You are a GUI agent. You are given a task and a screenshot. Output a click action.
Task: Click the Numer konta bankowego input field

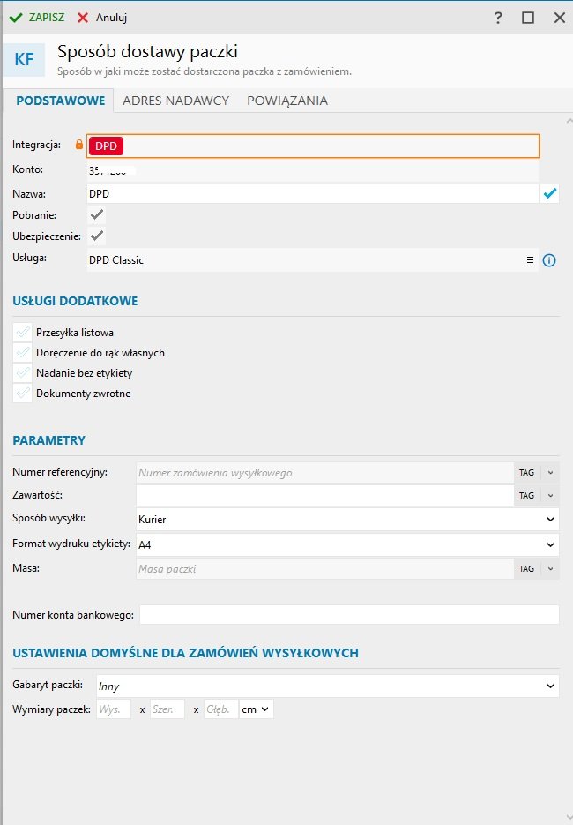pos(349,614)
